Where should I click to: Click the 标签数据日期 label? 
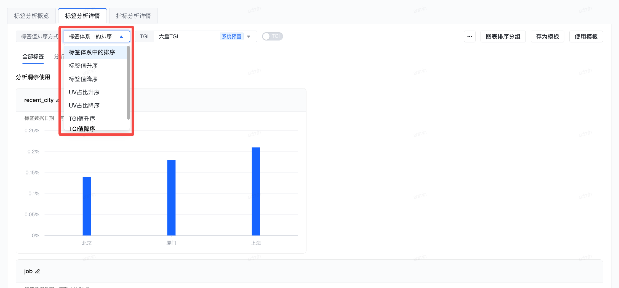pos(39,118)
